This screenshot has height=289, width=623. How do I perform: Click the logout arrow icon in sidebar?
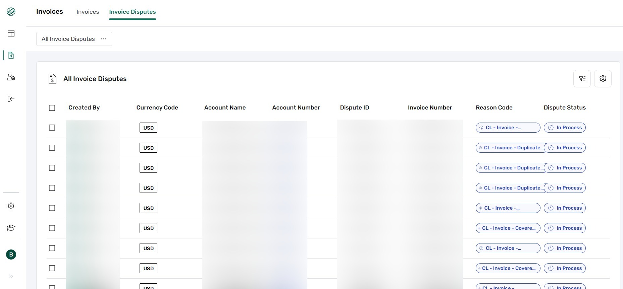click(11, 99)
